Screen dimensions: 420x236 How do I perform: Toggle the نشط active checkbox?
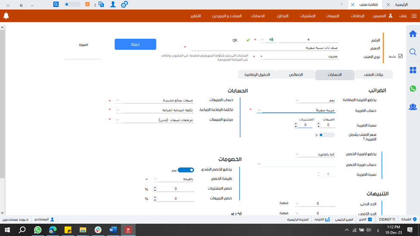(x=401, y=56)
